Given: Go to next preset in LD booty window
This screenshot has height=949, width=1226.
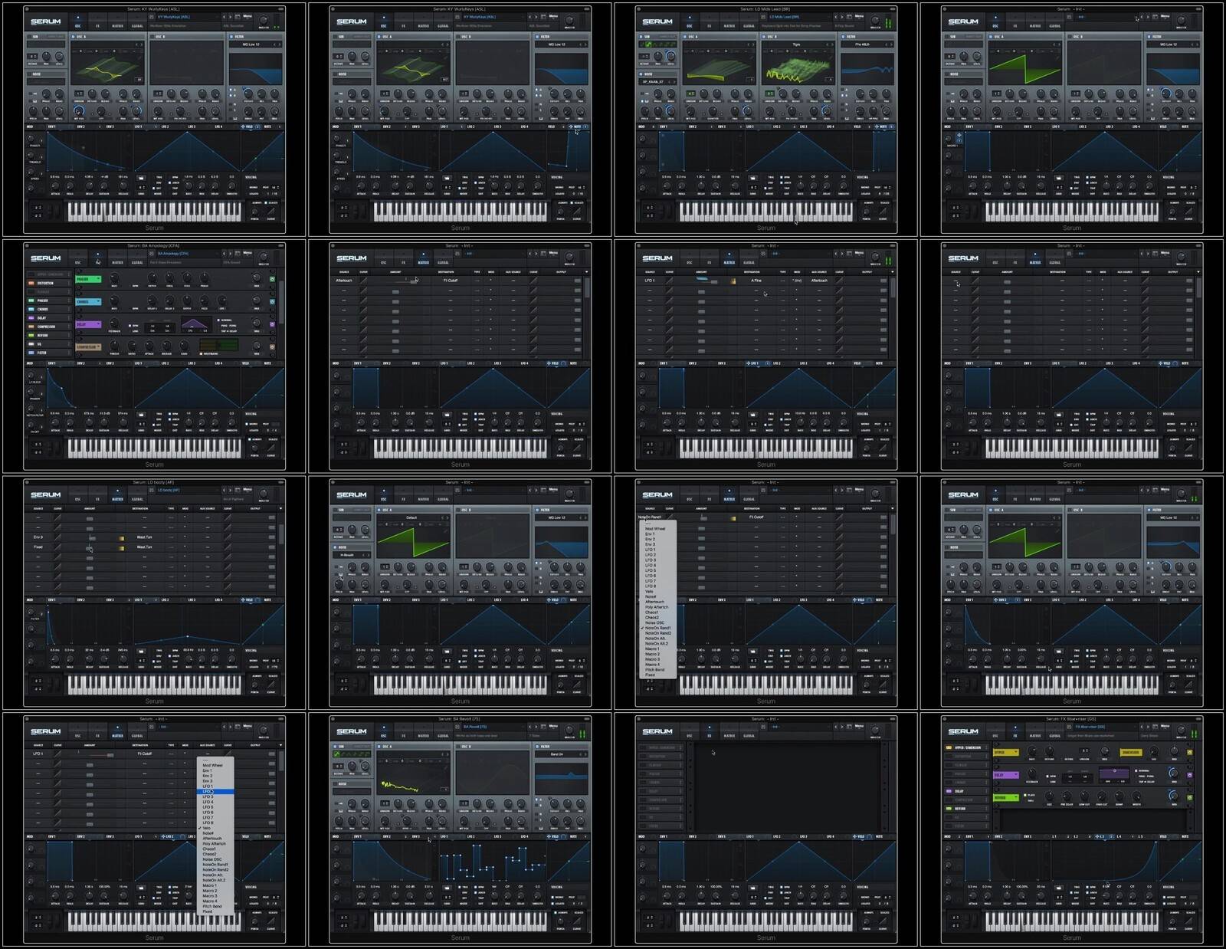Looking at the screenshot, I should 231,490.
